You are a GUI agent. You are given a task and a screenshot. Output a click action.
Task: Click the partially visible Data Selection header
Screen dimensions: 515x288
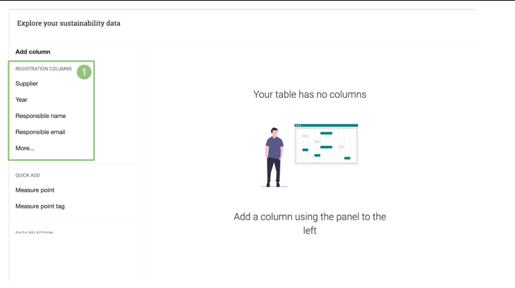(34, 233)
